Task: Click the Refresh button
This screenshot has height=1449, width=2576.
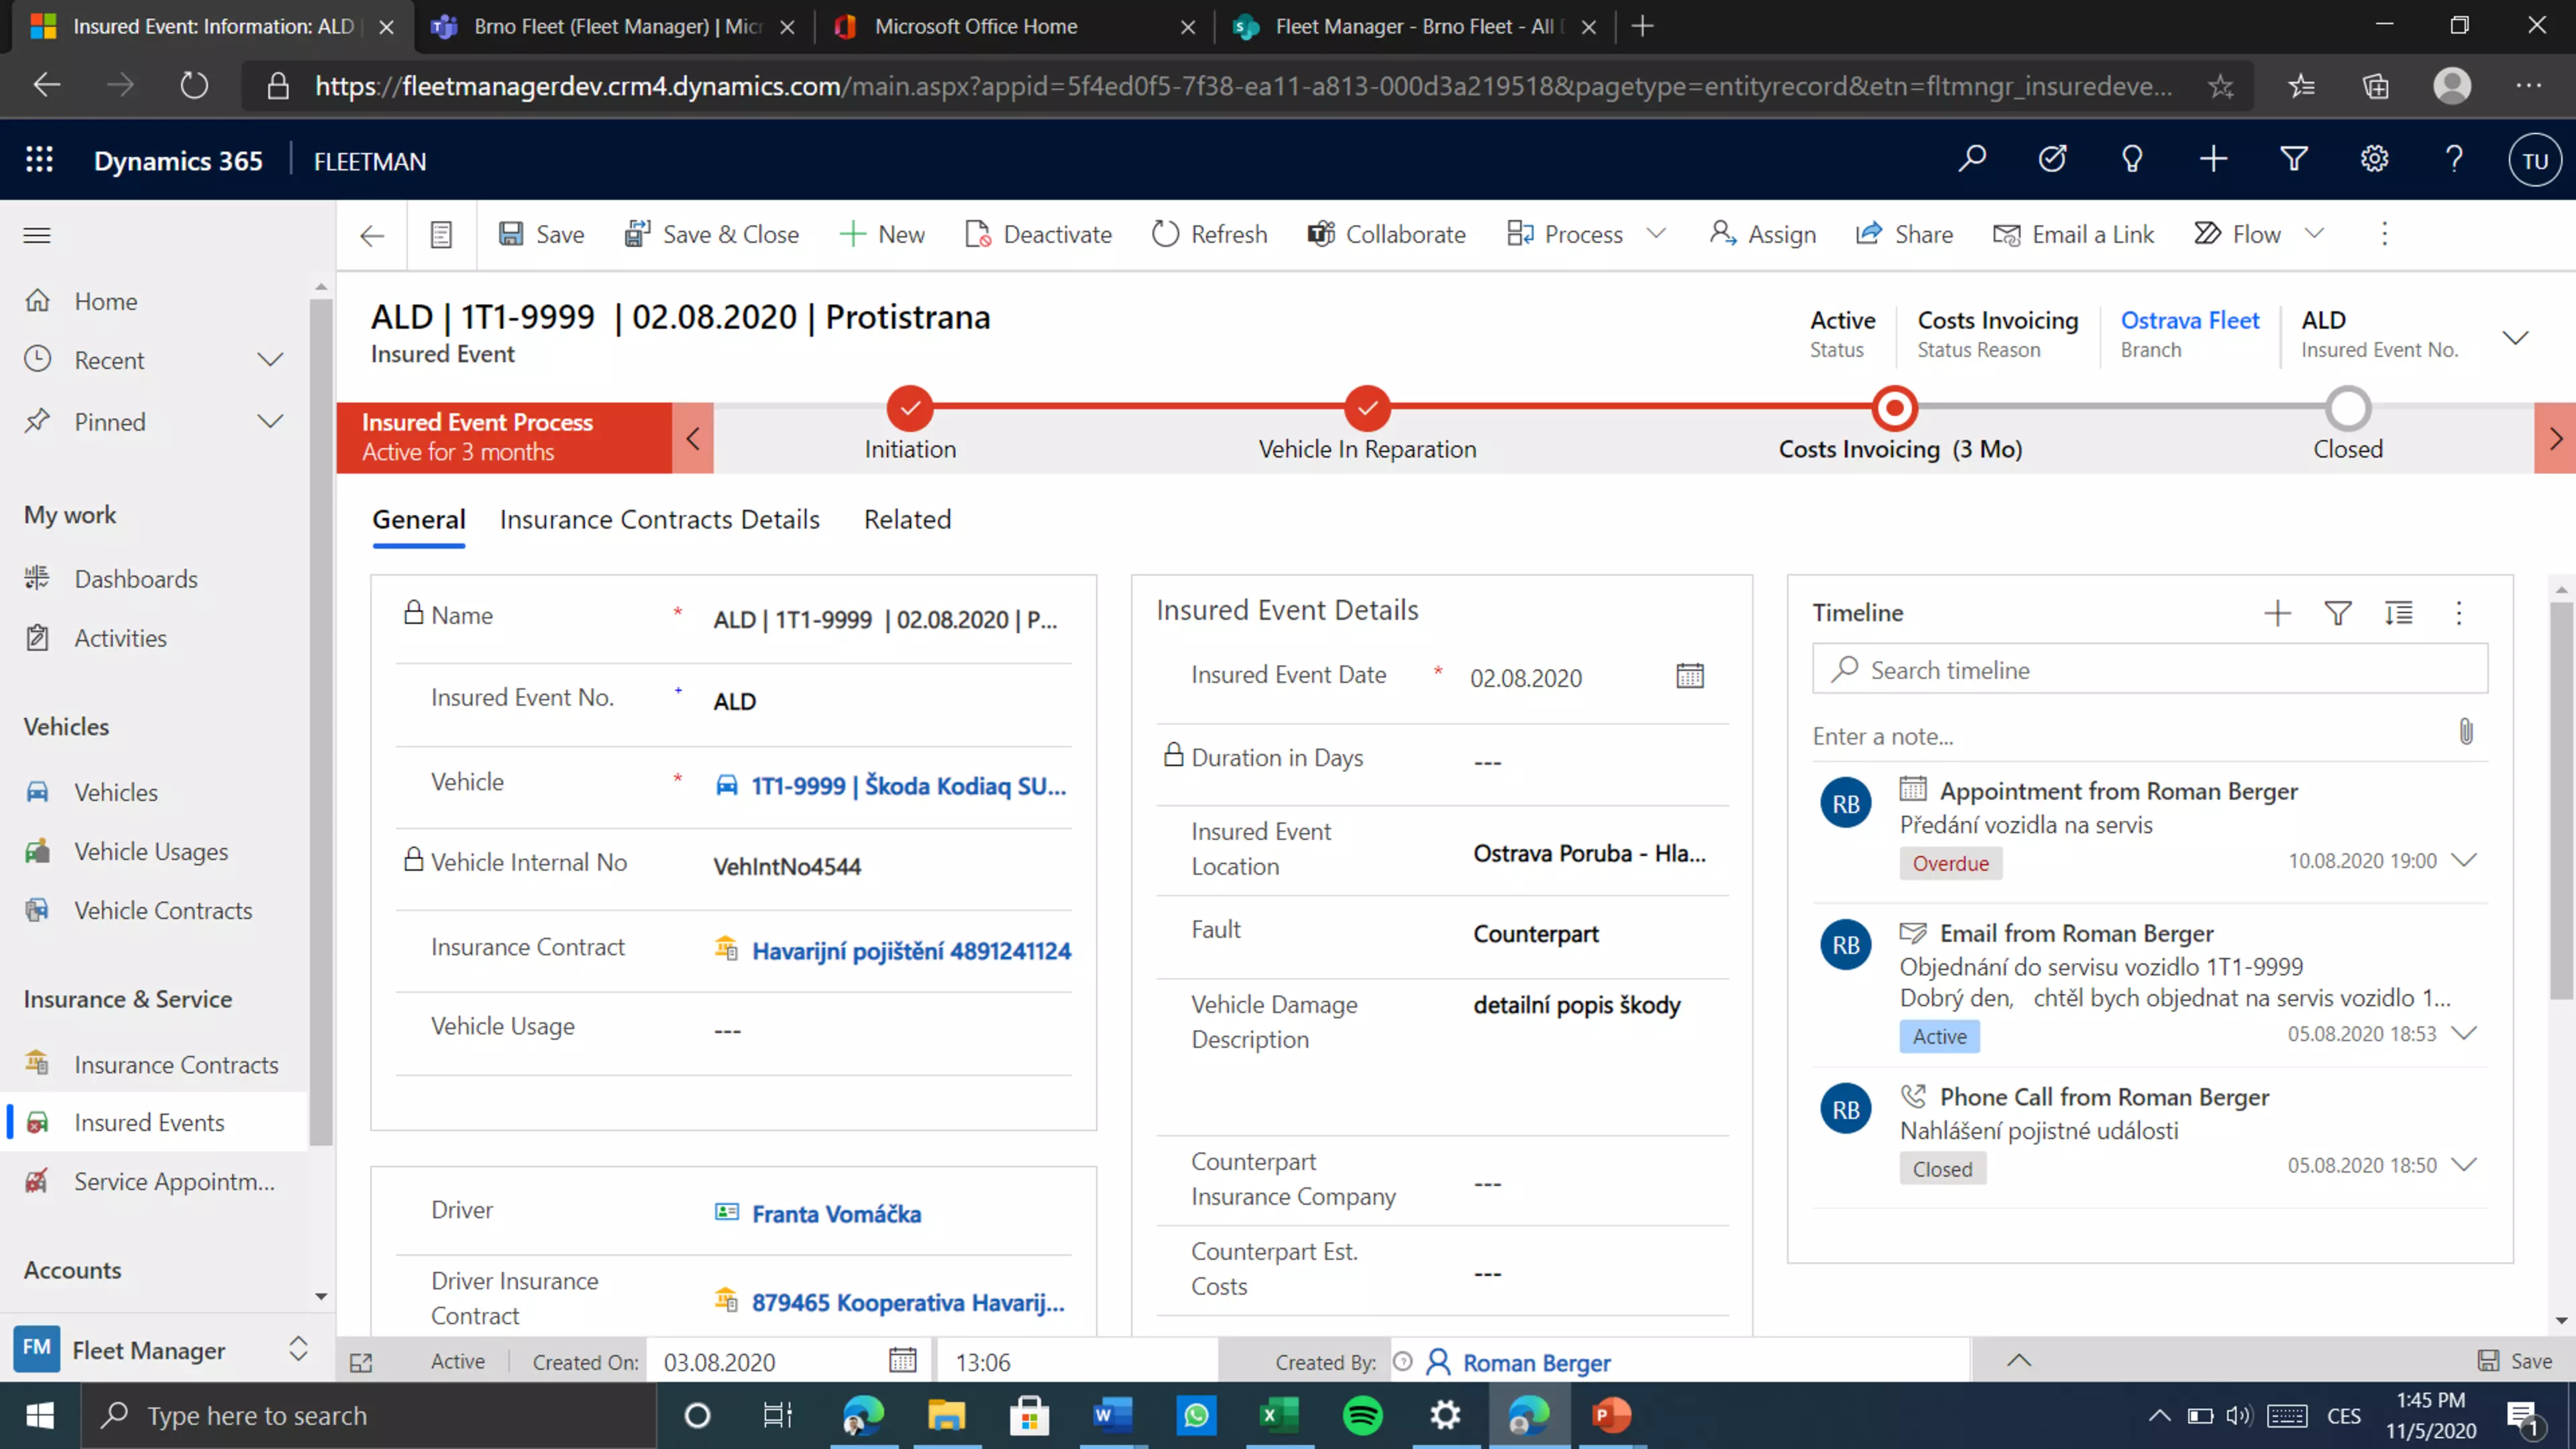Action: pos(1209,234)
